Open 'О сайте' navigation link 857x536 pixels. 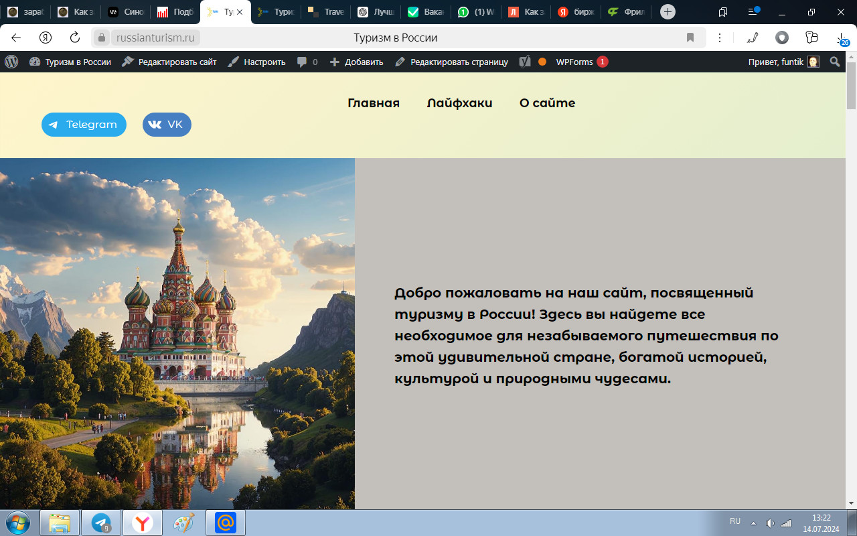tap(547, 103)
